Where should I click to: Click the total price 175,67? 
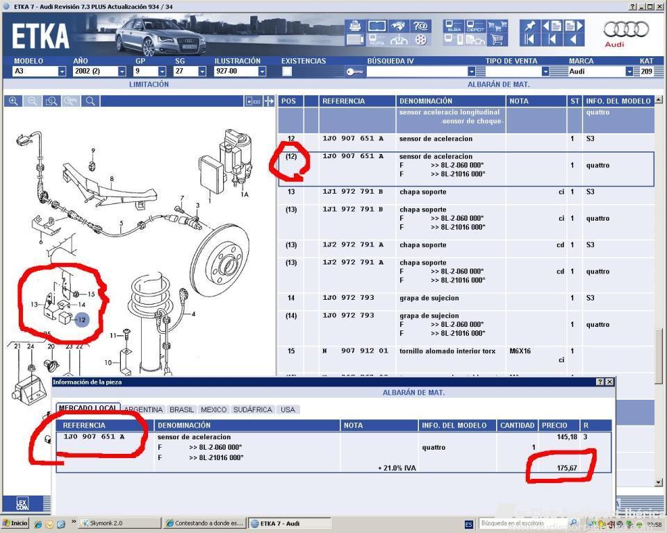[x=567, y=468]
